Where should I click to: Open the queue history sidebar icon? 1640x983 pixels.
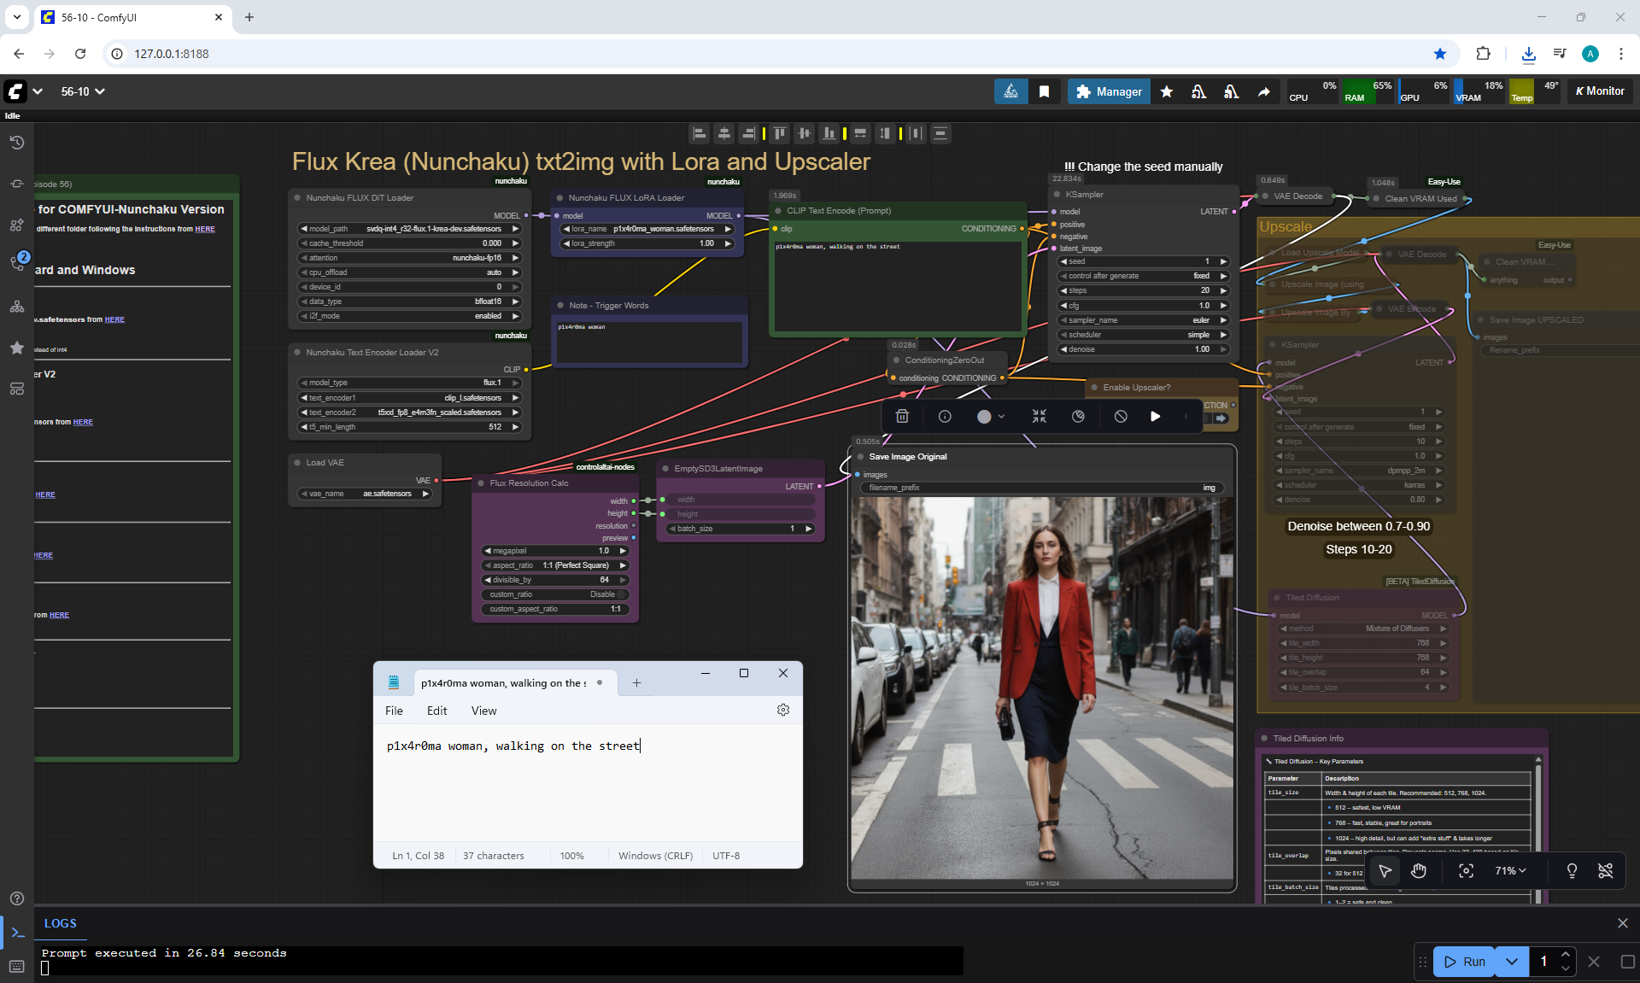point(16,143)
